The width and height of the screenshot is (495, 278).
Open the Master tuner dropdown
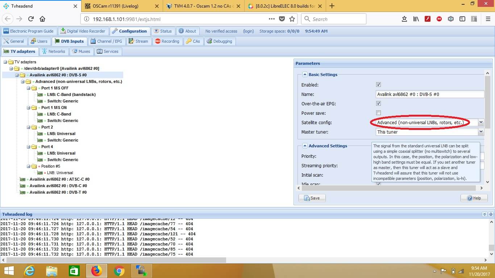(481, 132)
